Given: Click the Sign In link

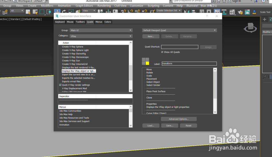Looking at the screenshot, I should pyautogui.click(x=236, y=1).
